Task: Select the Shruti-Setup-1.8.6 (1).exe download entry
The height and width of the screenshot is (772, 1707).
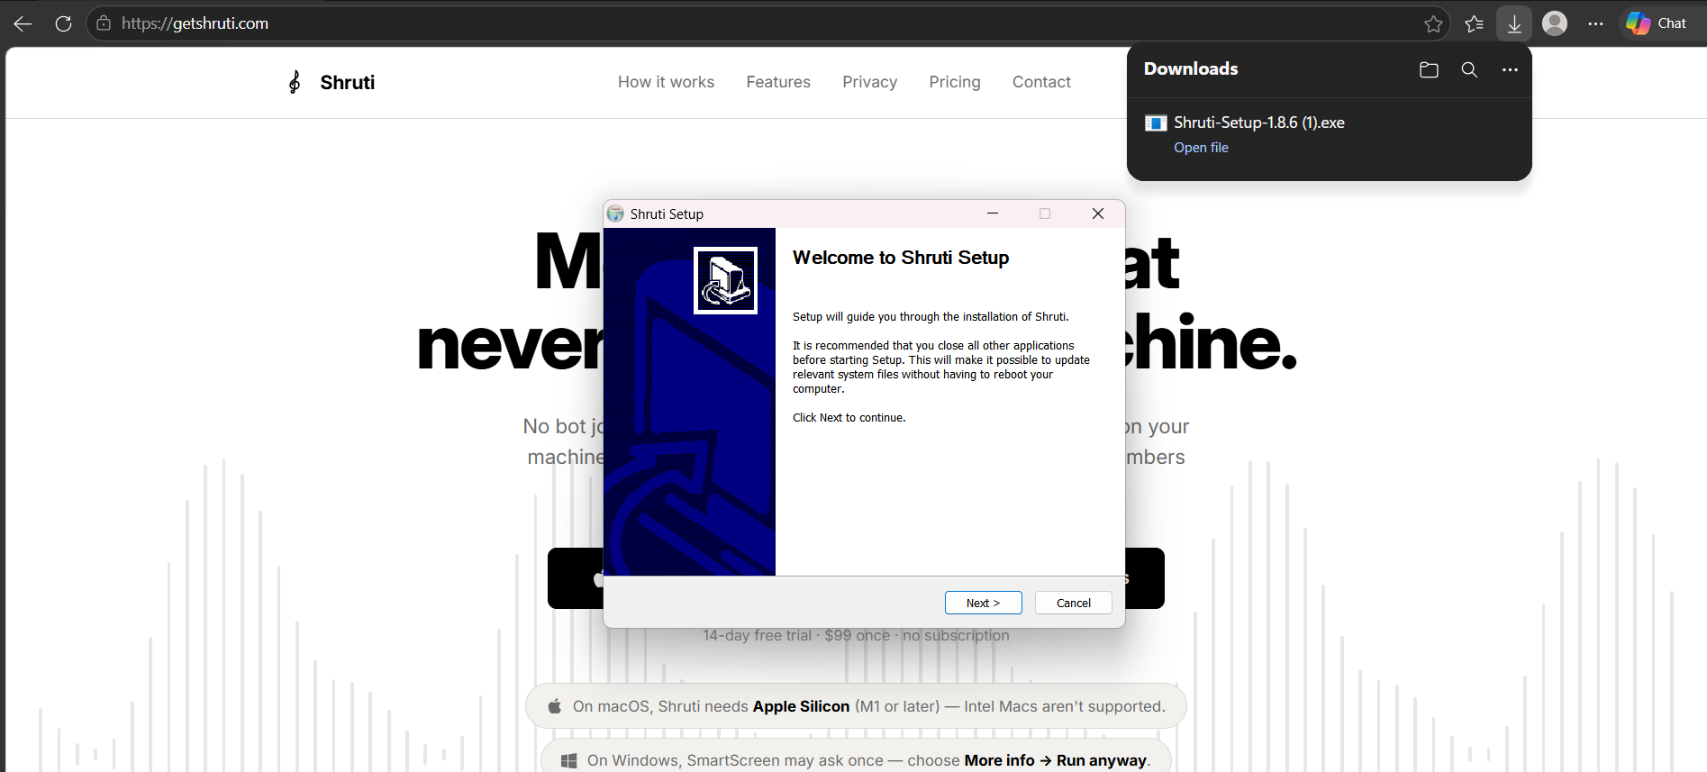Action: pos(1329,134)
